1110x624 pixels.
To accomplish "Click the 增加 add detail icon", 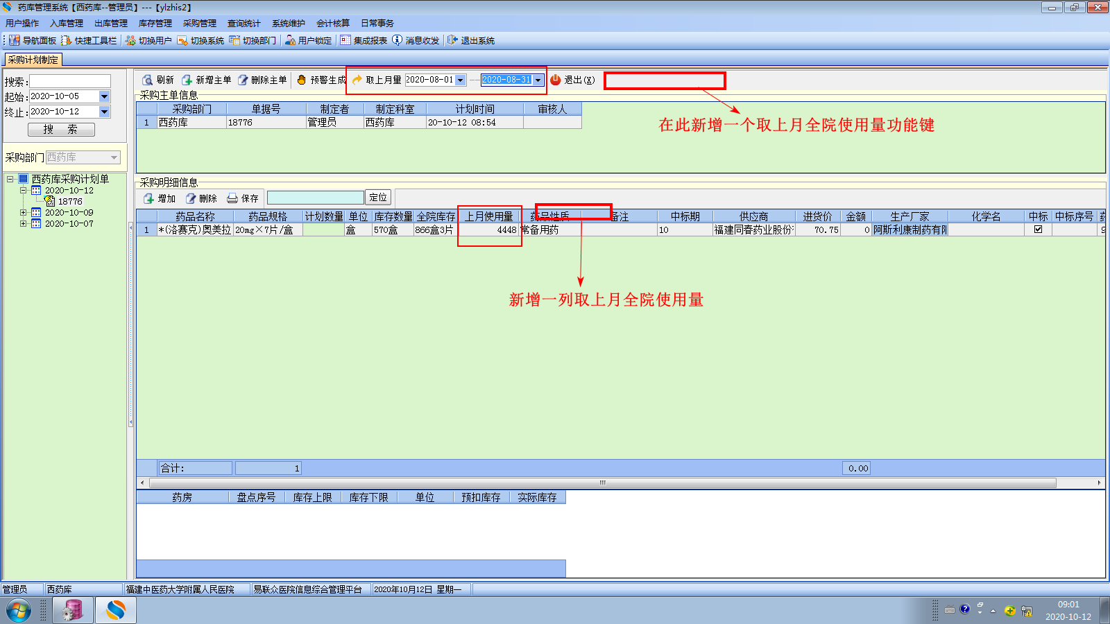I will click(148, 198).
